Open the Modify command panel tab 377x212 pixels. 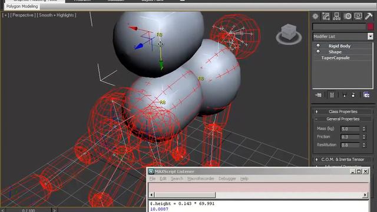[x=326, y=16]
